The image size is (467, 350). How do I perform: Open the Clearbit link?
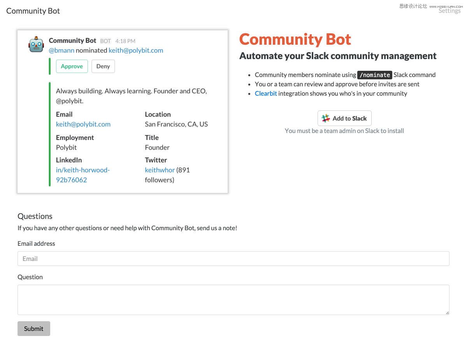click(266, 93)
